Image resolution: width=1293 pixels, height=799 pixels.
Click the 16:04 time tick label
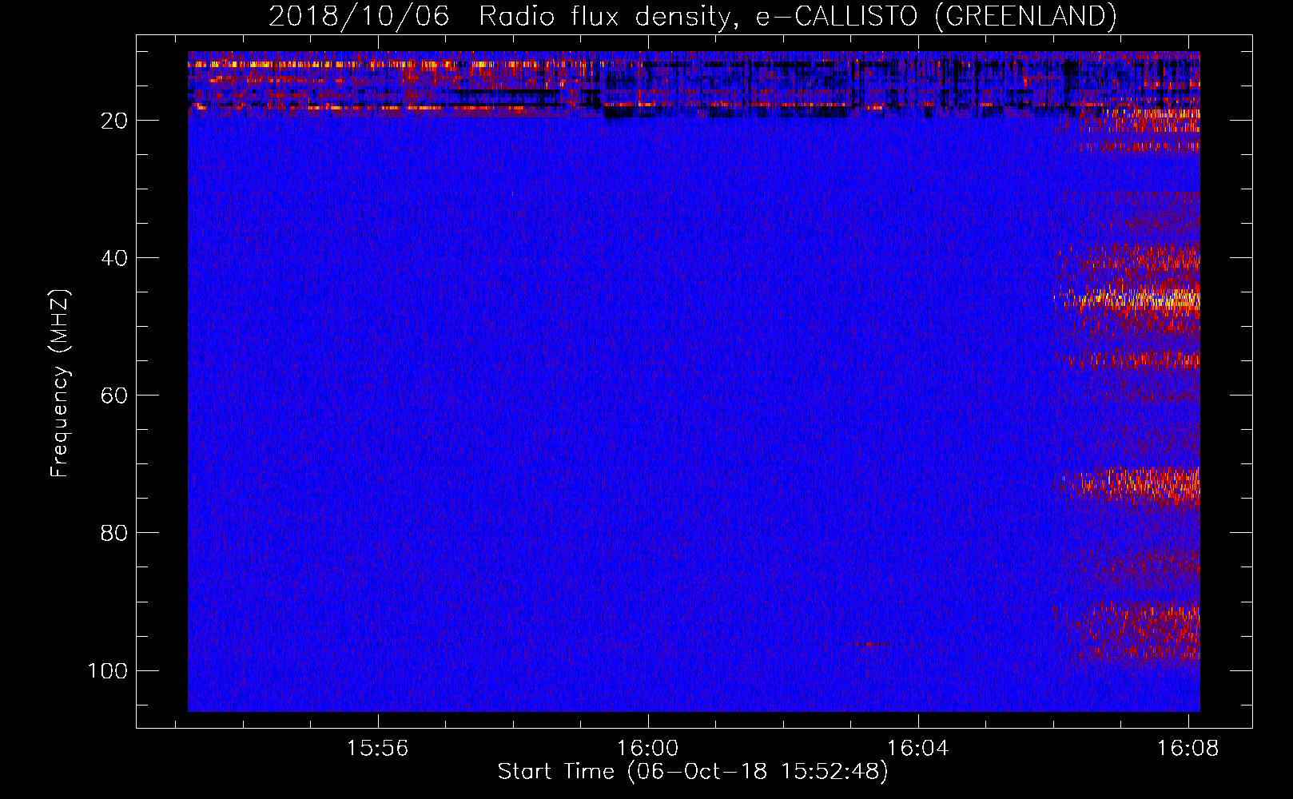[917, 748]
